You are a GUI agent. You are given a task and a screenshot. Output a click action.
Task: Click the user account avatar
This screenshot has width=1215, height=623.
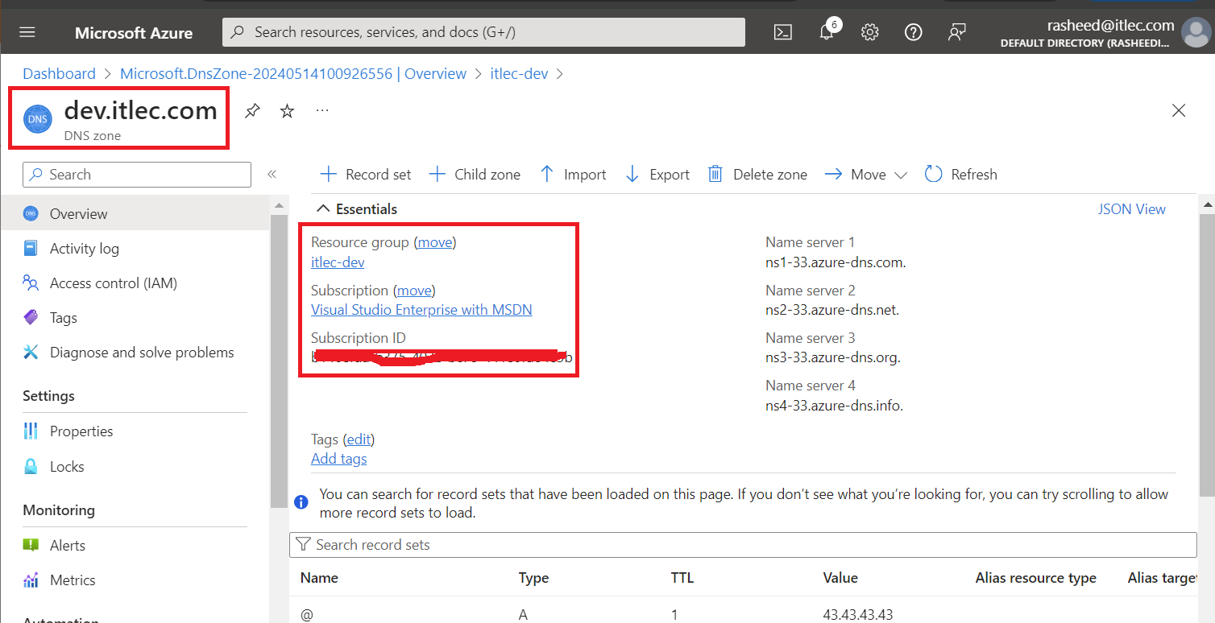tap(1196, 32)
